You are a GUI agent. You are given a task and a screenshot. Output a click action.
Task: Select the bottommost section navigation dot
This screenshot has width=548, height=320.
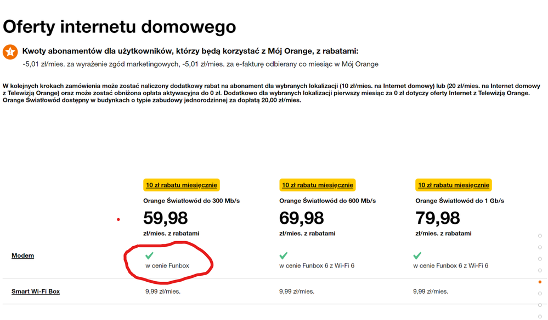pos(540,317)
